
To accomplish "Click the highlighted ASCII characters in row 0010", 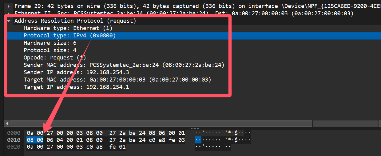I will point(198,140).
